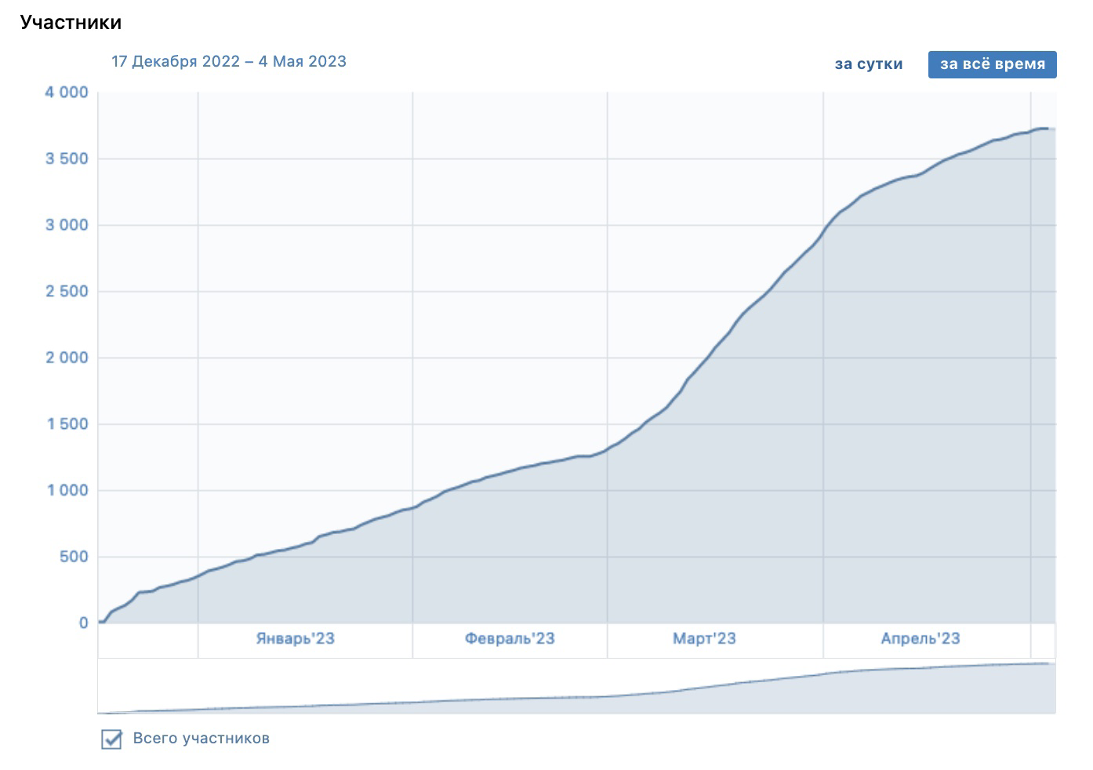Click the mini overview range slider below chart
The height and width of the screenshot is (770, 1093).
tap(576, 687)
